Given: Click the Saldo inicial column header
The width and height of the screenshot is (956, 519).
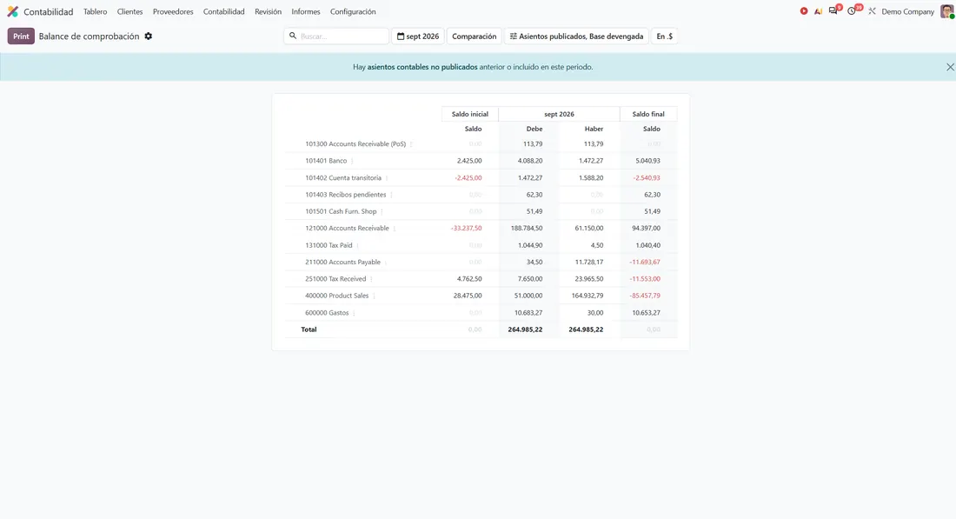Looking at the screenshot, I should (469, 114).
